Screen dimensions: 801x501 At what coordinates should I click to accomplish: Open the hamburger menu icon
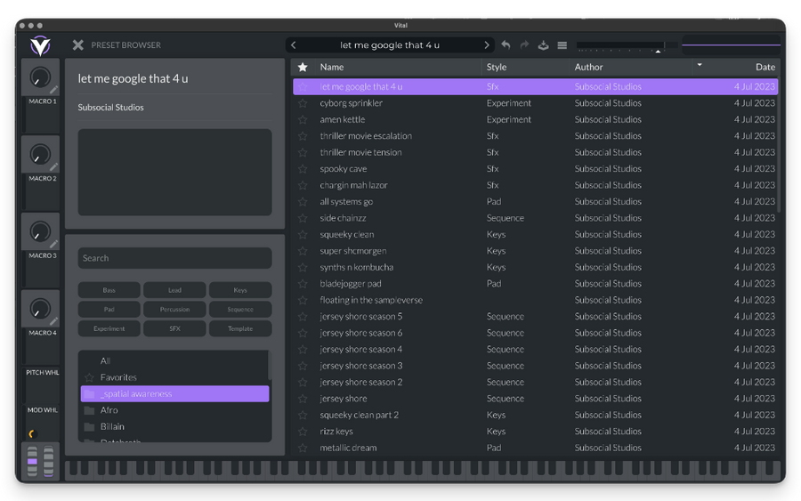pos(562,45)
